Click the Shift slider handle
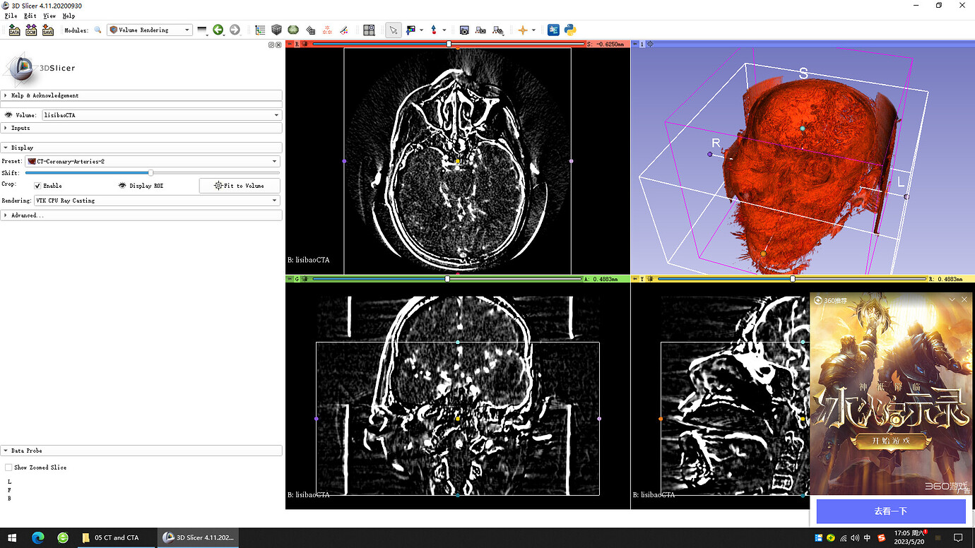This screenshot has width=975, height=548. click(150, 172)
